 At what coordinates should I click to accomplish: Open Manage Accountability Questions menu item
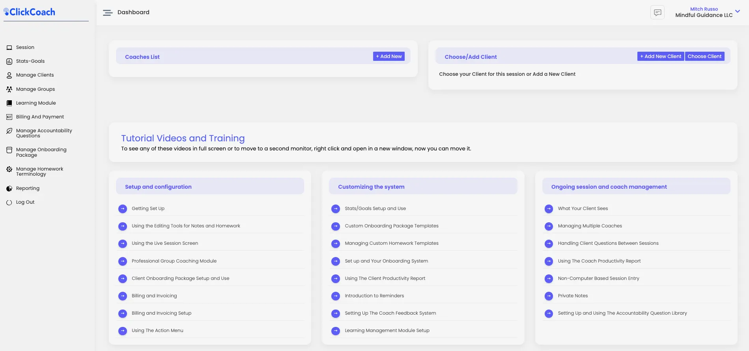click(x=44, y=133)
